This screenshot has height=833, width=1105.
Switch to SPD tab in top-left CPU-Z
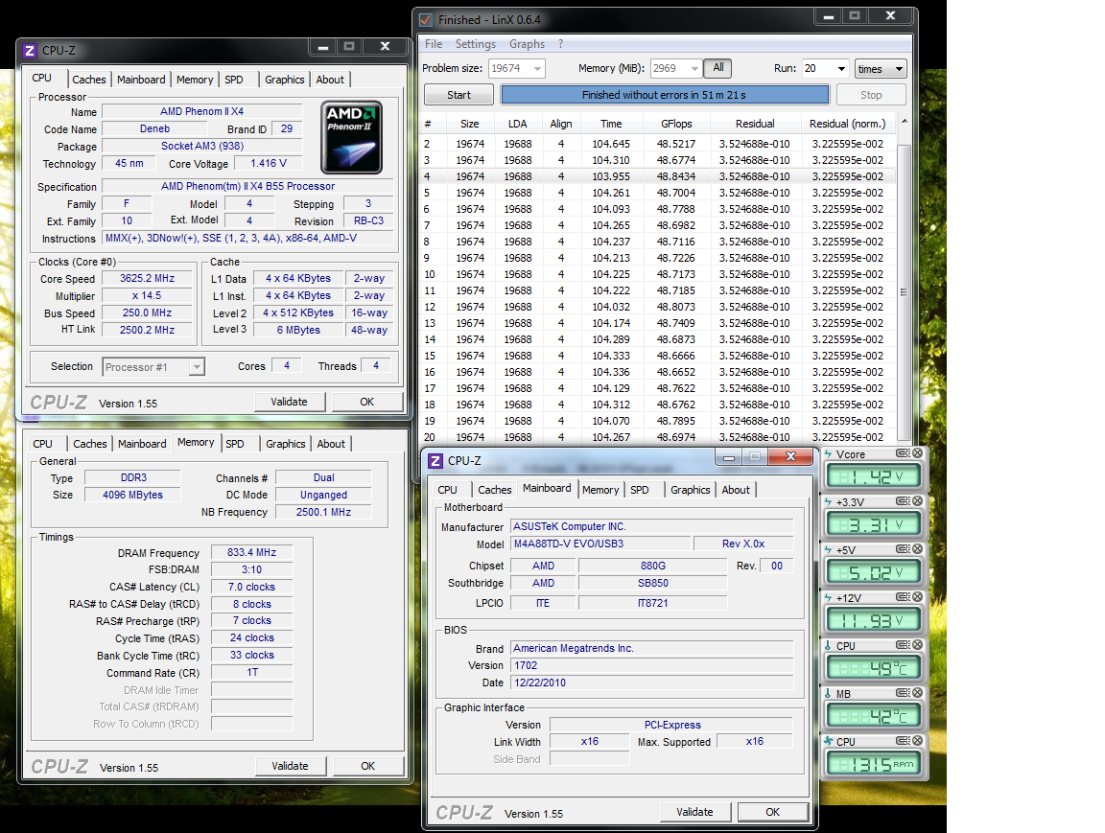pyautogui.click(x=234, y=80)
